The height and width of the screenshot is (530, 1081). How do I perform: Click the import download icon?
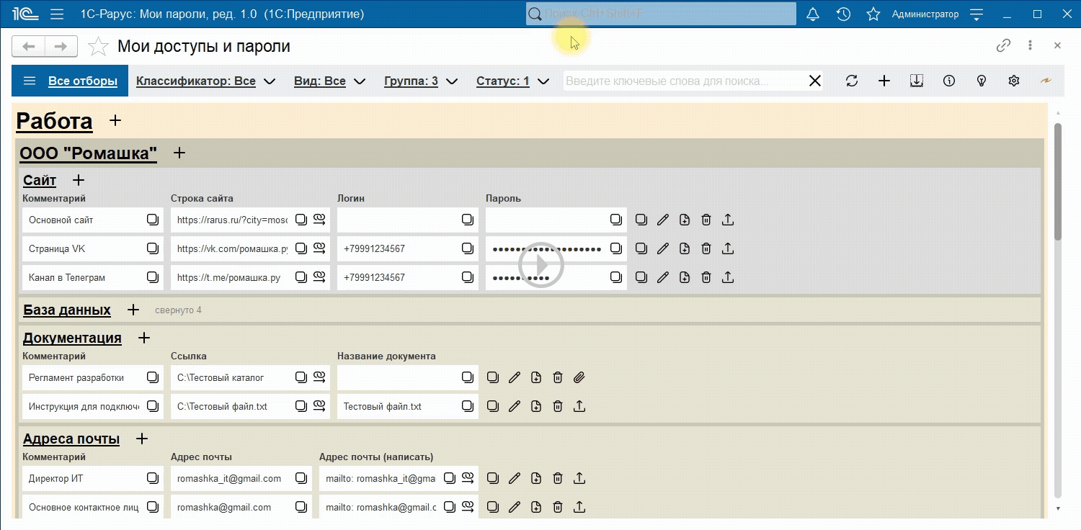917,81
